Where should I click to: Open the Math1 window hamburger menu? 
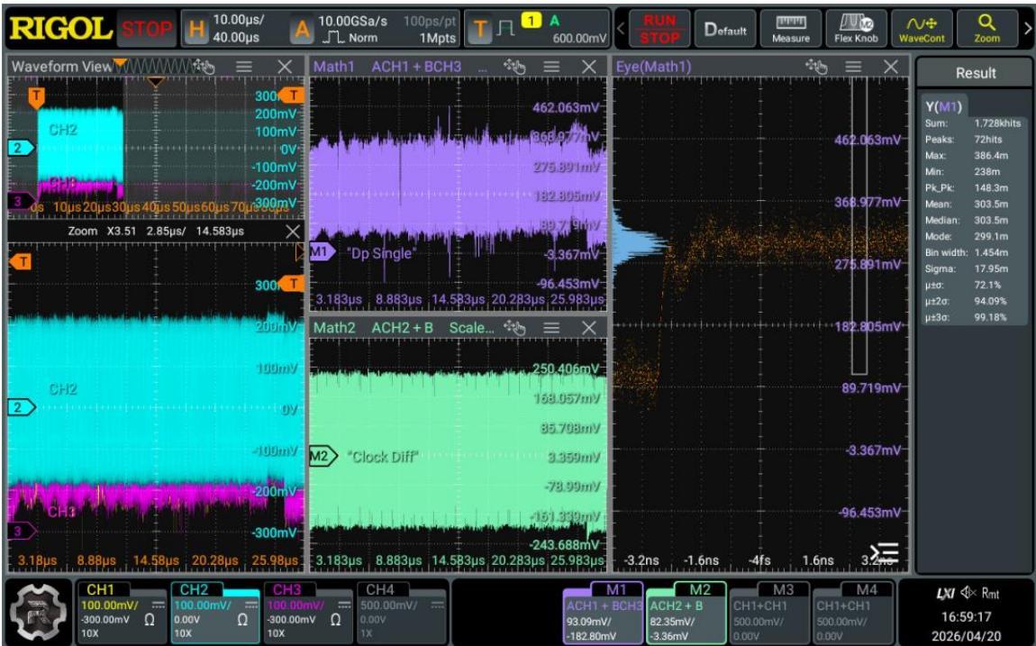[x=551, y=67]
